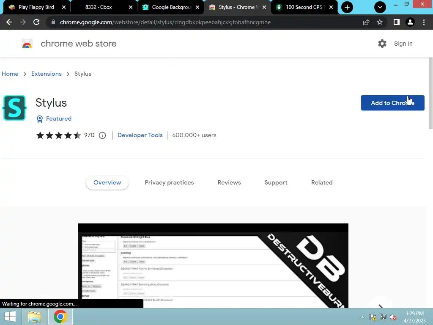Open the Privacy practices tab
Viewport: 433px width, 325px height.
[169, 183]
